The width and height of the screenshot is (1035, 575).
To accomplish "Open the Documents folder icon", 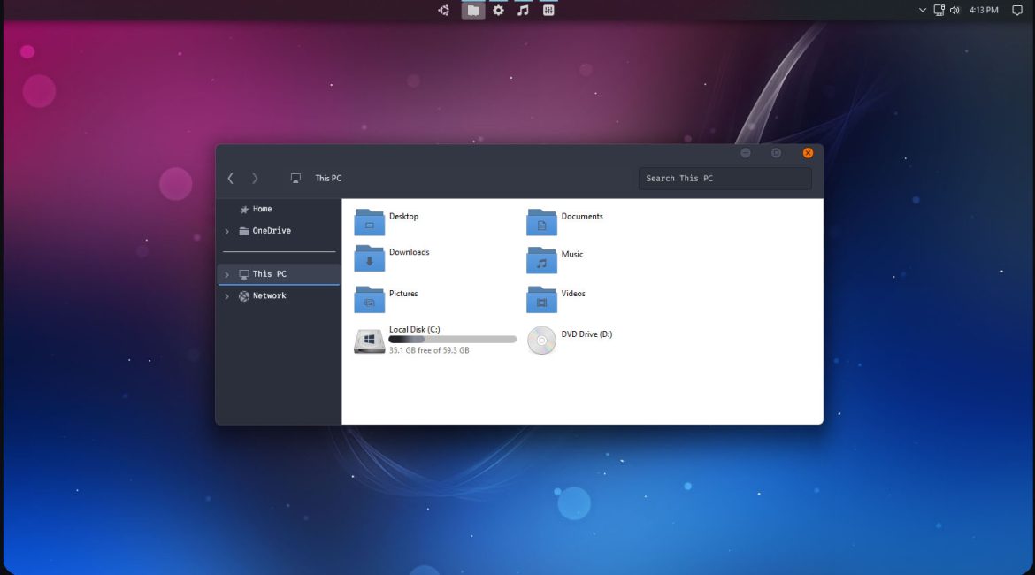I will pyautogui.click(x=541, y=222).
